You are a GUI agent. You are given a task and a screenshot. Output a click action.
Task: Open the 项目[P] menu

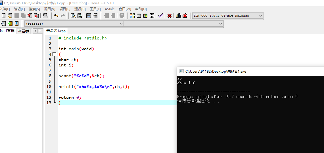pos(65,9)
